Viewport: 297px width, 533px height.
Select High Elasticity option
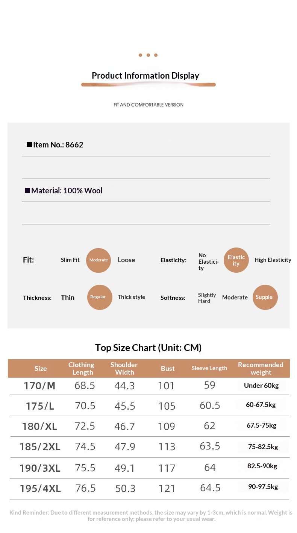273,260
